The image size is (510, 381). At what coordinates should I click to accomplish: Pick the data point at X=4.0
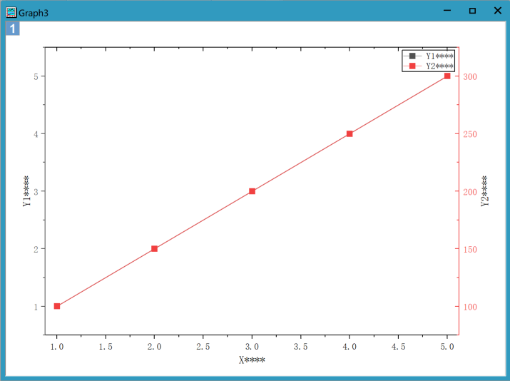coord(350,134)
